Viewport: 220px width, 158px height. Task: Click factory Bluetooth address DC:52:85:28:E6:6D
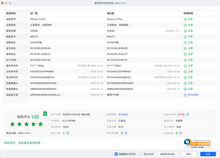click(x=40, y=48)
